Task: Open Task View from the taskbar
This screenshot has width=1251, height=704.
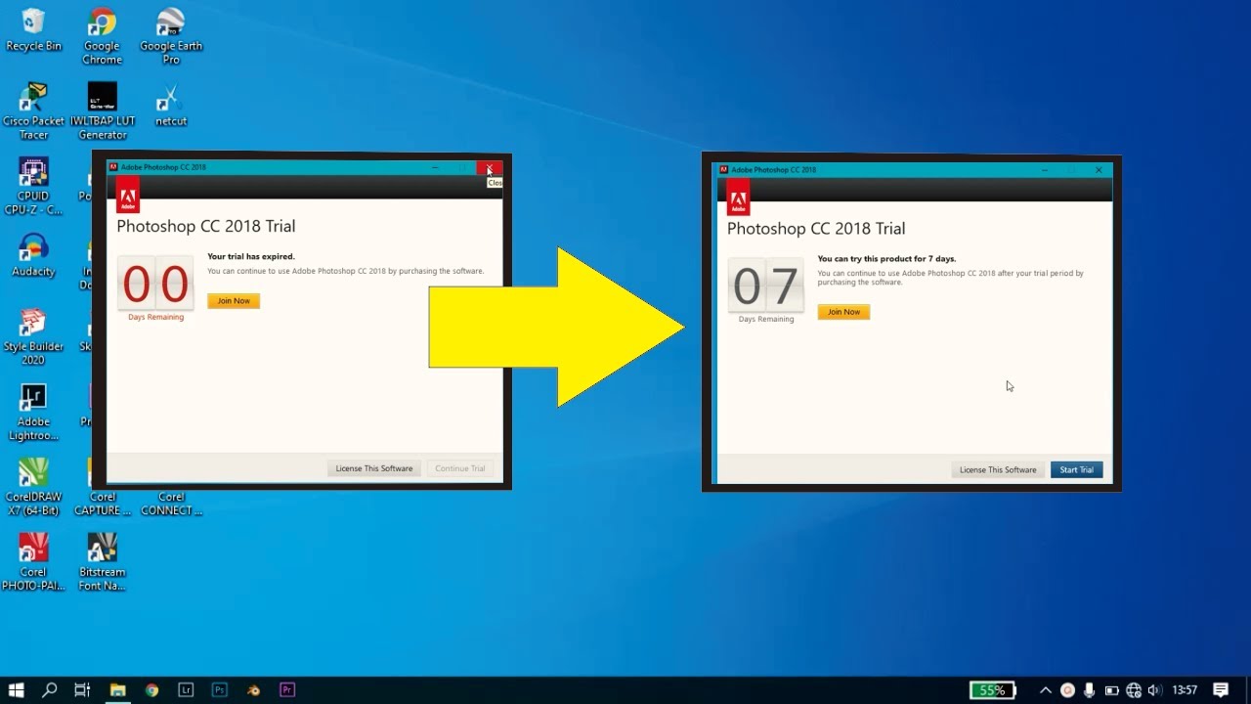Action: point(82,689)
